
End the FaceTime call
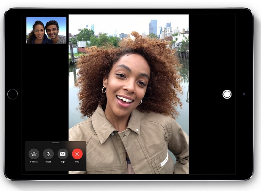(77, 154)
